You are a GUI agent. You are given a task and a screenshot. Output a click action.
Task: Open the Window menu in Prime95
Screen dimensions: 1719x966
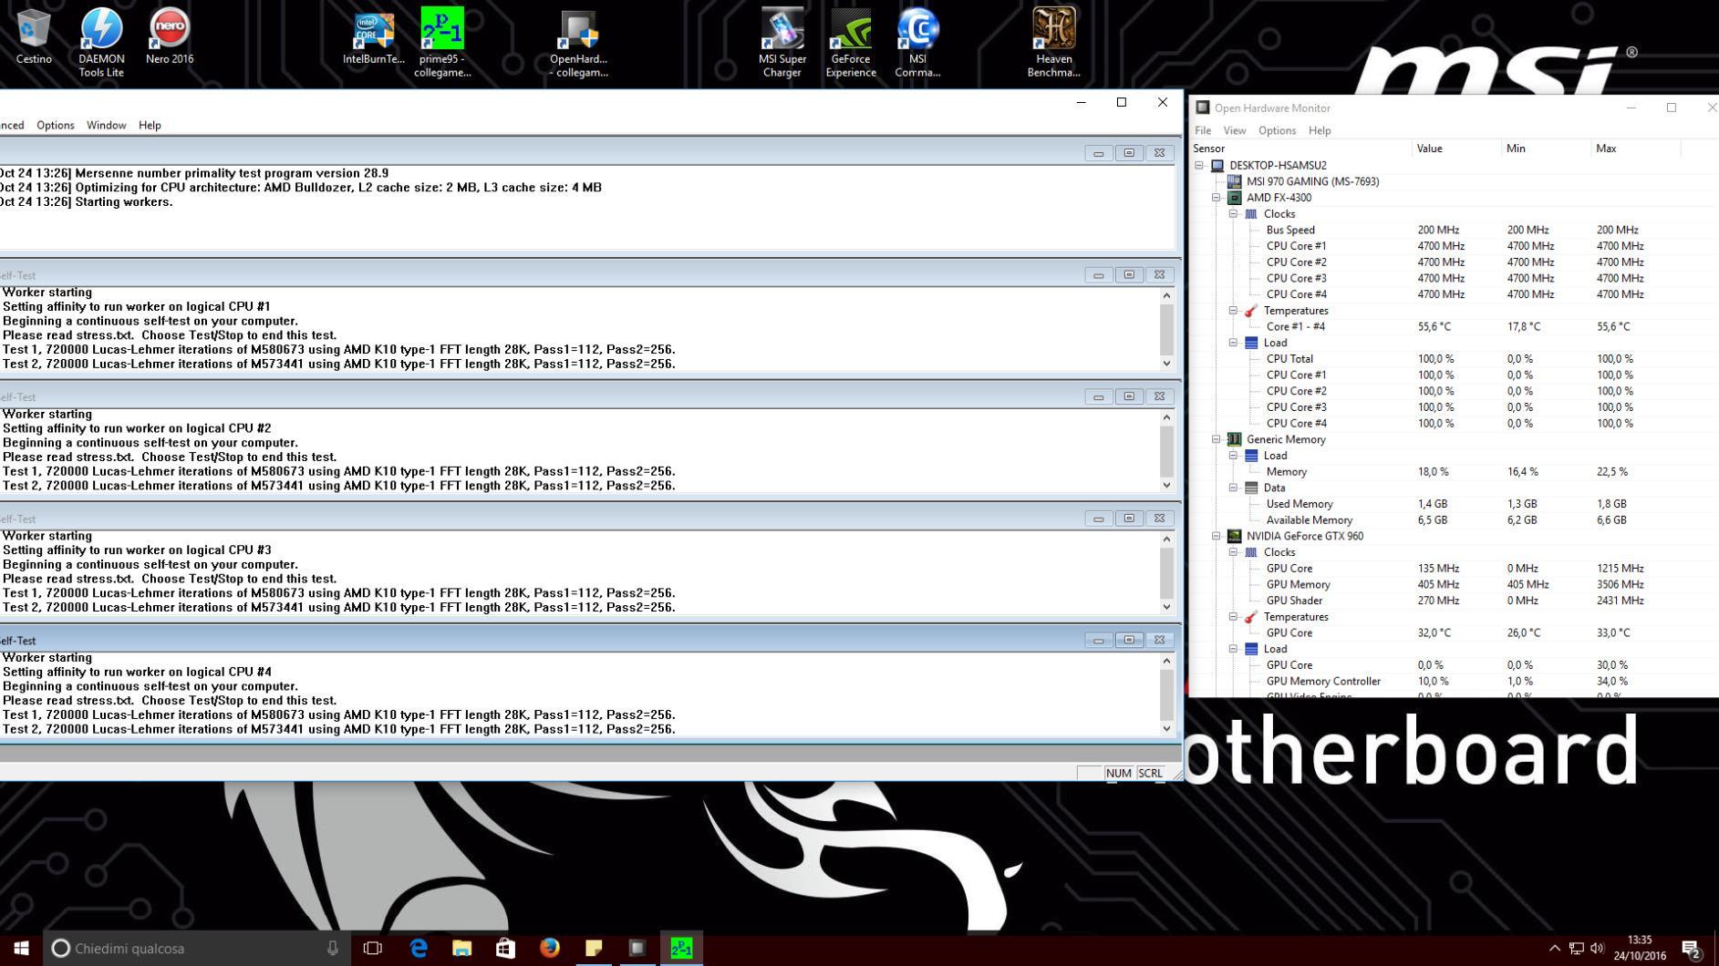[106, 125]
